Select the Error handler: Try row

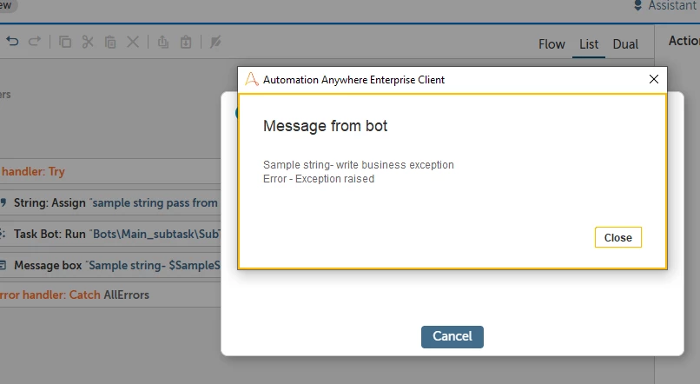[x=110, y=171]
